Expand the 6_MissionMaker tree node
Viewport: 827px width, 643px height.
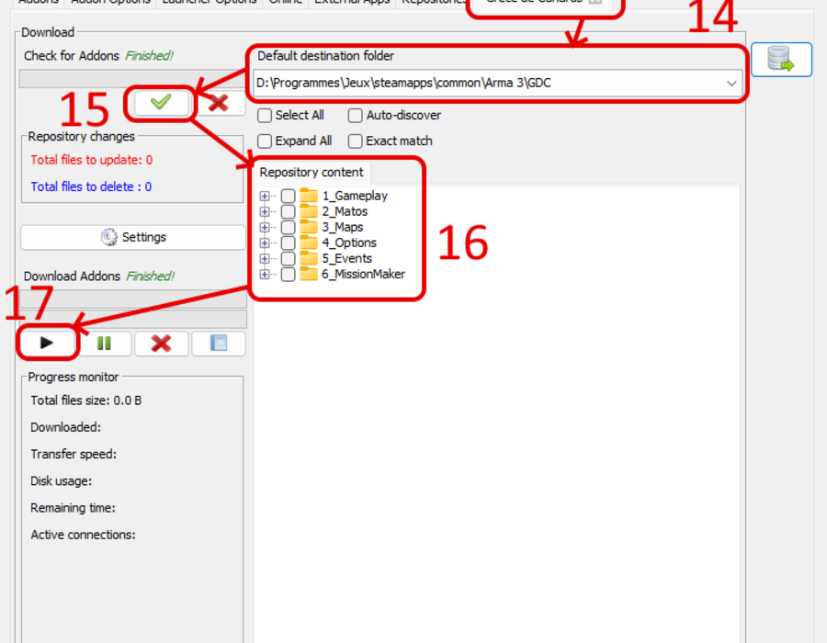pos(265,275)
